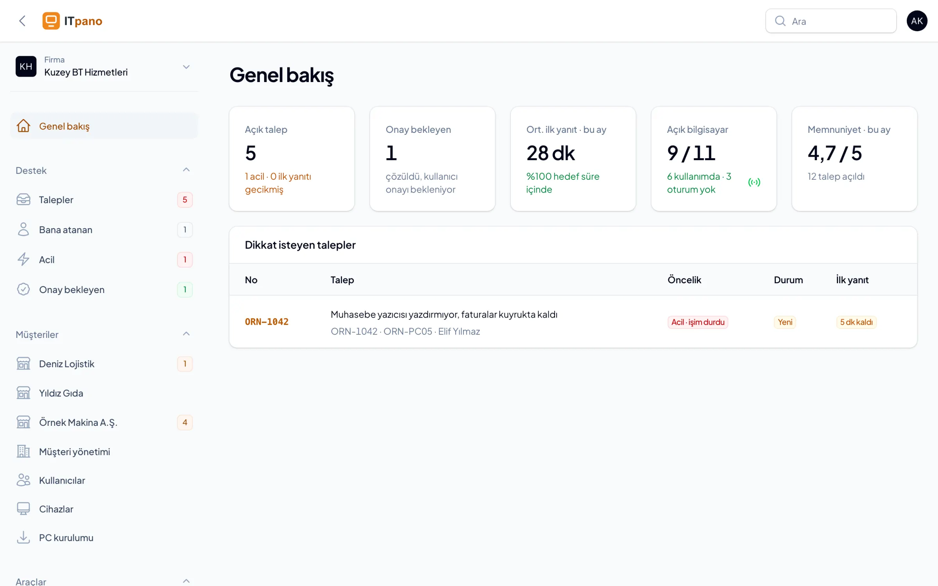Click the Onay bekleyen checkmark icon

[x=23, y=289]
